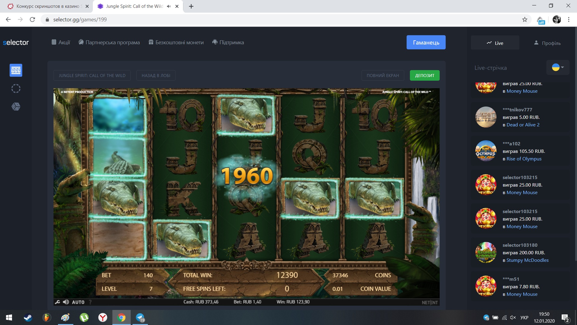The height and width of the screenshot is (325, 577).
Task: Click the dashed circle sidebar icon
Action: pyautogui.click(x=16, y=88)
